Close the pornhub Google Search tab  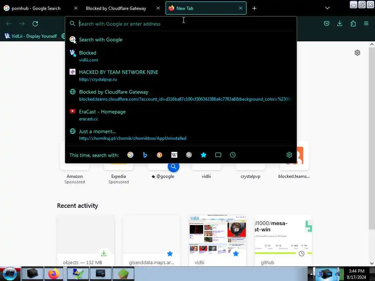click(75, 8)
